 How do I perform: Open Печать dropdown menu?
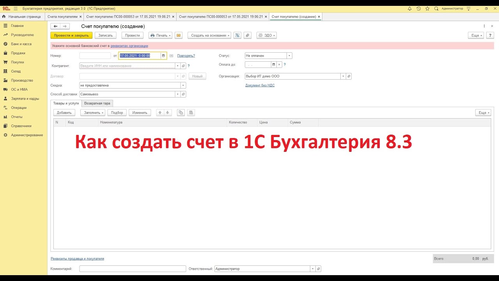[160, 35]
